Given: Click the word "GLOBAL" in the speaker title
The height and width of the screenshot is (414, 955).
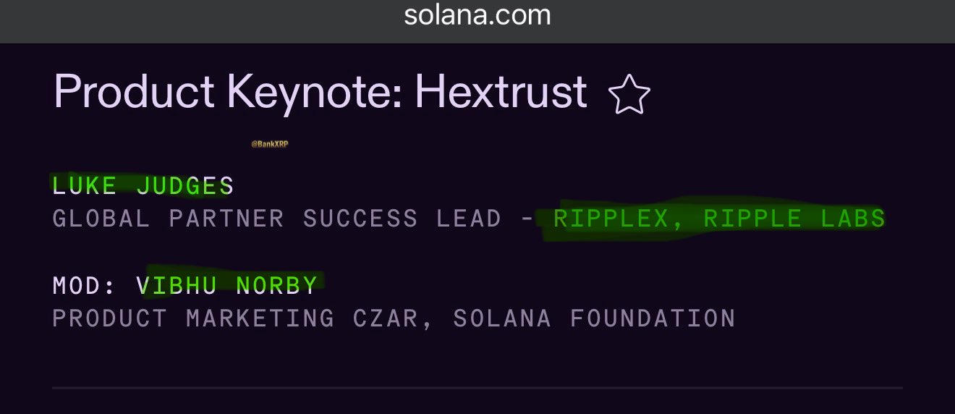Looking at the screenshot, I should pos(101,219).
